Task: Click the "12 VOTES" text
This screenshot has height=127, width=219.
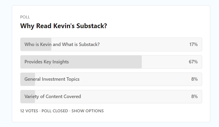Action: [x=29, y=111]
